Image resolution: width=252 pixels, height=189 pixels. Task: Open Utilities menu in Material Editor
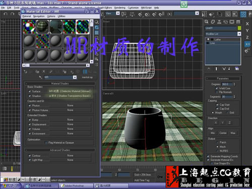pos(61,16)
